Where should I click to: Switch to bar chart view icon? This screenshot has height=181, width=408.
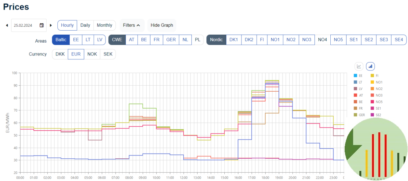[370, 66]
